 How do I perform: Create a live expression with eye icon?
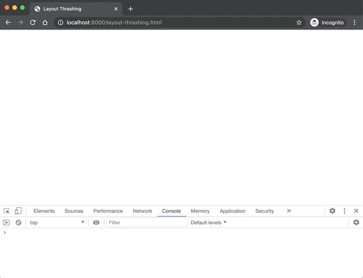pos(96,222)
